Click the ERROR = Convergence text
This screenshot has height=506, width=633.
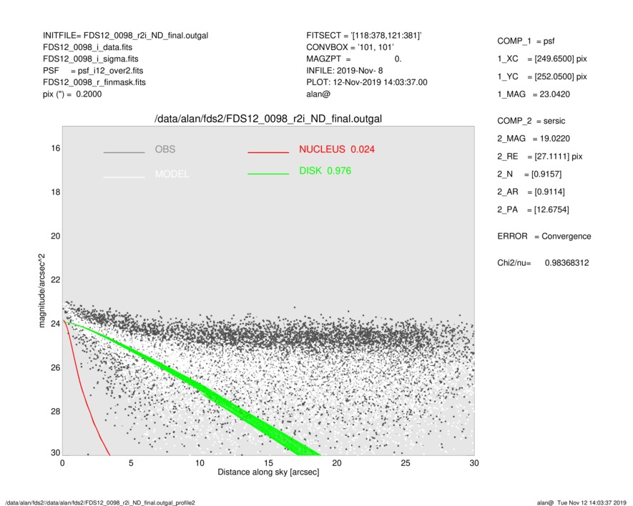544,237
